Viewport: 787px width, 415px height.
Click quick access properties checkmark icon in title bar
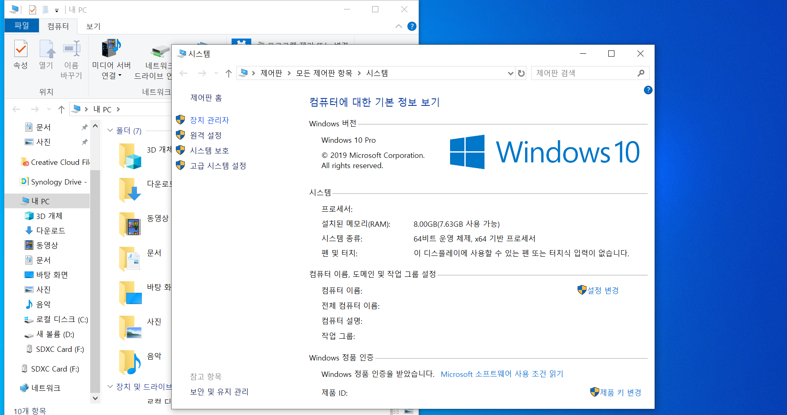pos(32,9)
